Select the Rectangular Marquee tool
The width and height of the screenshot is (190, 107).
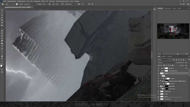click(2, 12)
